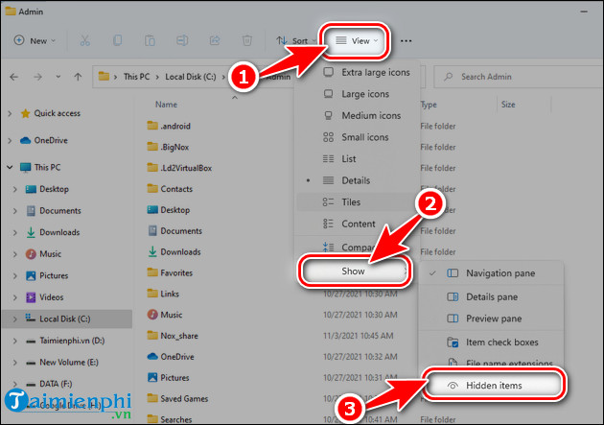Viewport: 604px width, 425px height.
Task: Click the Desktop icon in file list
Action: coord(152,209)
